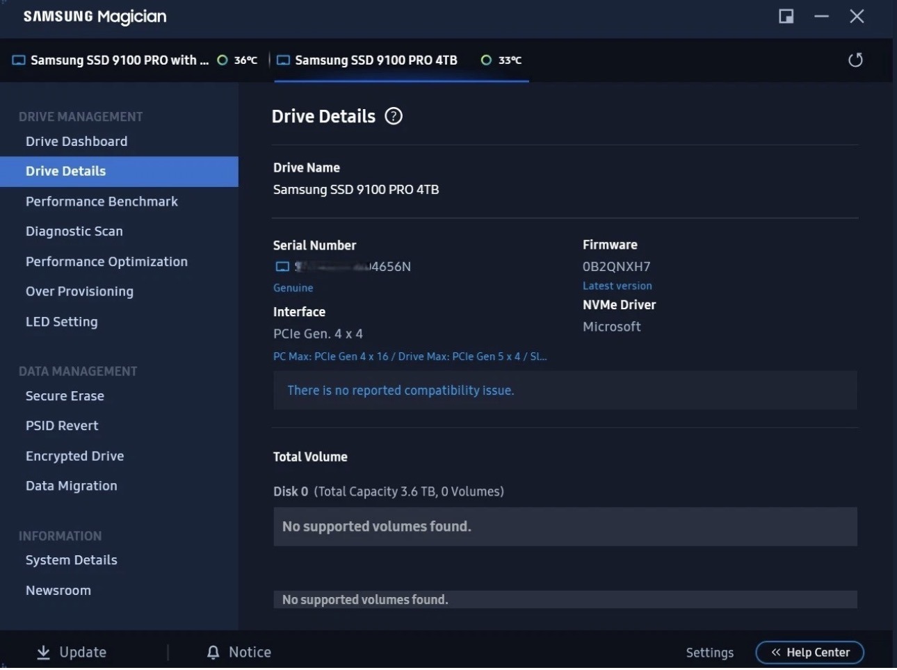Image resolution: width=897 pixels, height=670 pixels.
Task: Click drive icon beside the serial number
Action: [x=282, y=267]
